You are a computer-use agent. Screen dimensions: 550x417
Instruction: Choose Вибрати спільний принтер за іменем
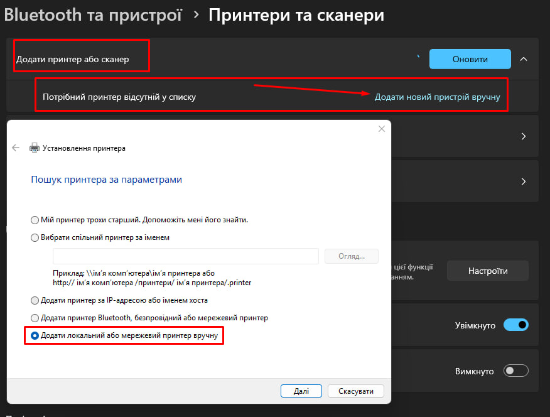(x=35, y=237)
